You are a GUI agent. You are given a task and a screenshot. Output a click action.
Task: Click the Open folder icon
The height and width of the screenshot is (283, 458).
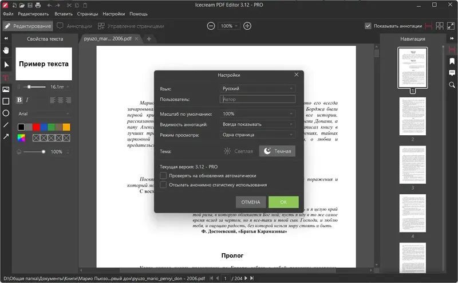click(x=22, y=5)
